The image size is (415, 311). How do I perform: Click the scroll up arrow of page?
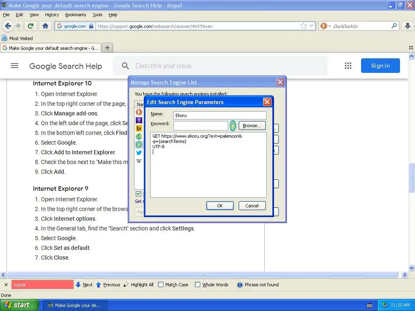[x=411, y=56]
